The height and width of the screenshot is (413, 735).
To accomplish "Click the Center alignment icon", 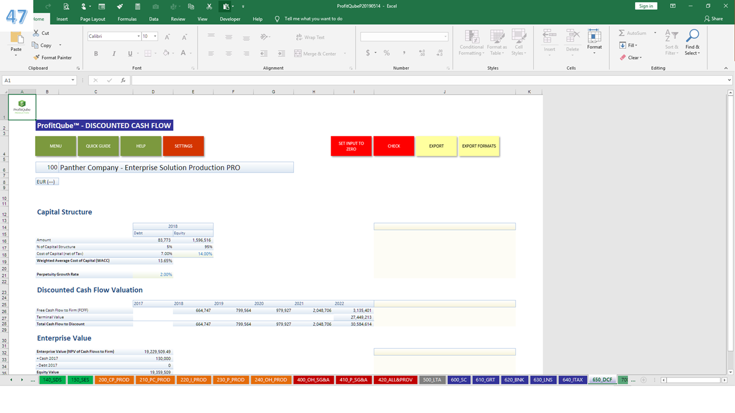I will pyautogui.click(x=229, y=53).
